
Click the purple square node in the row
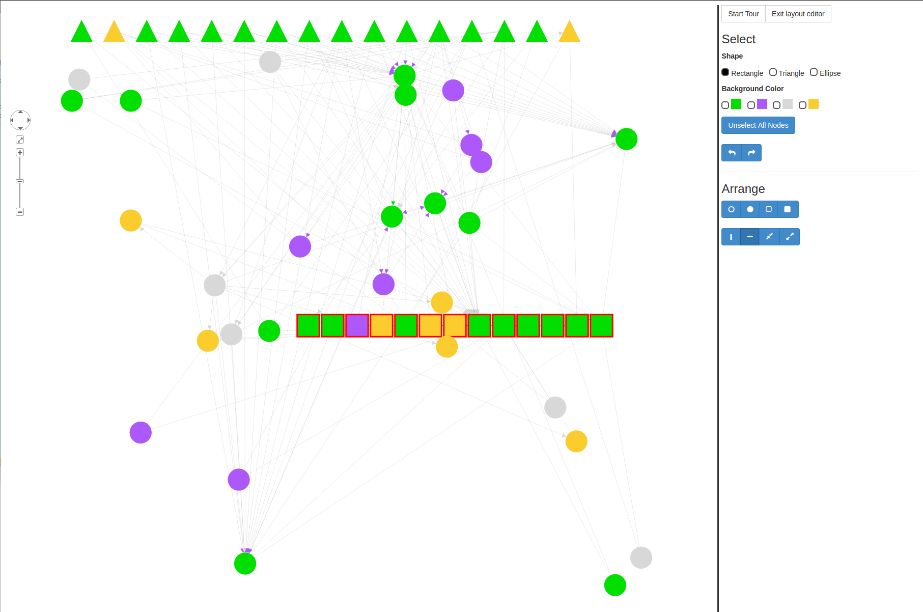pos(357,326)
